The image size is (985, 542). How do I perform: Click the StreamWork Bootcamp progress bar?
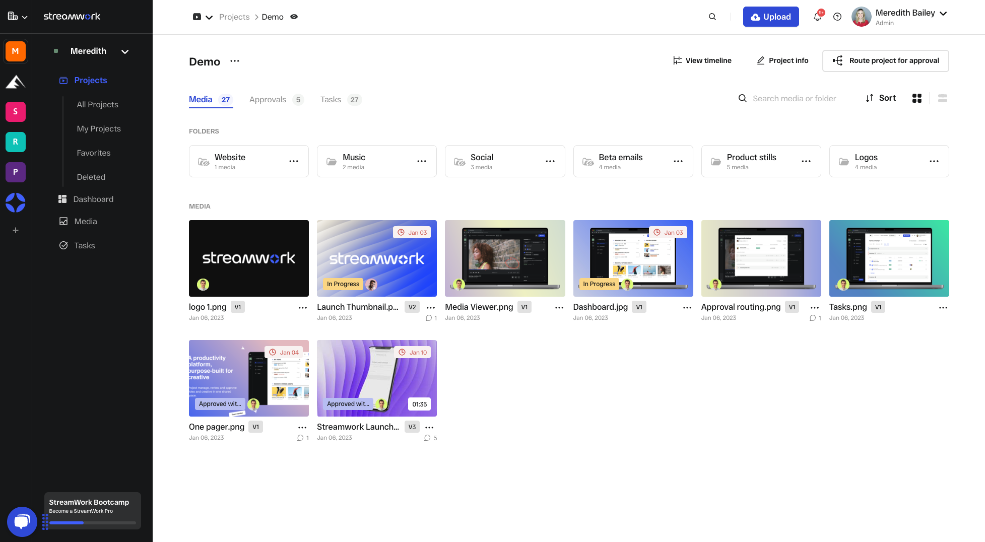(93, 523)
